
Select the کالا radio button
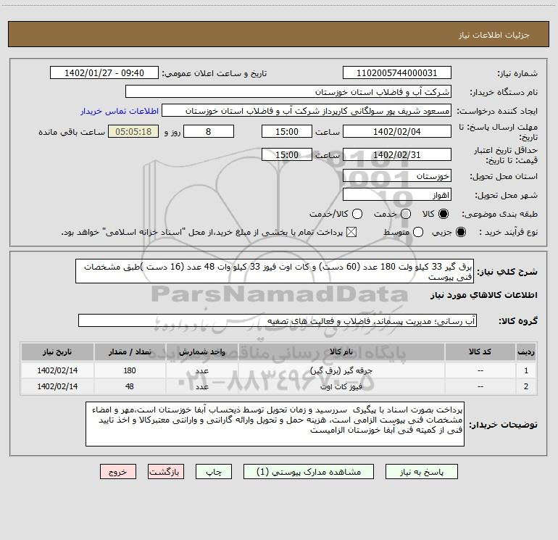click(x=444, y=214)
